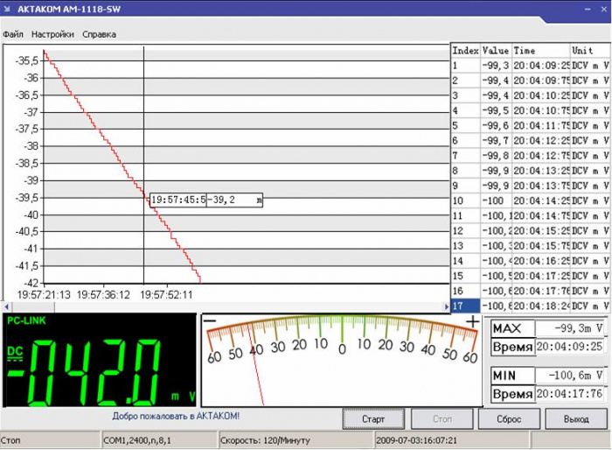
Task: Minimize the AKTAKOM window
Action: [x=588, y=9]
